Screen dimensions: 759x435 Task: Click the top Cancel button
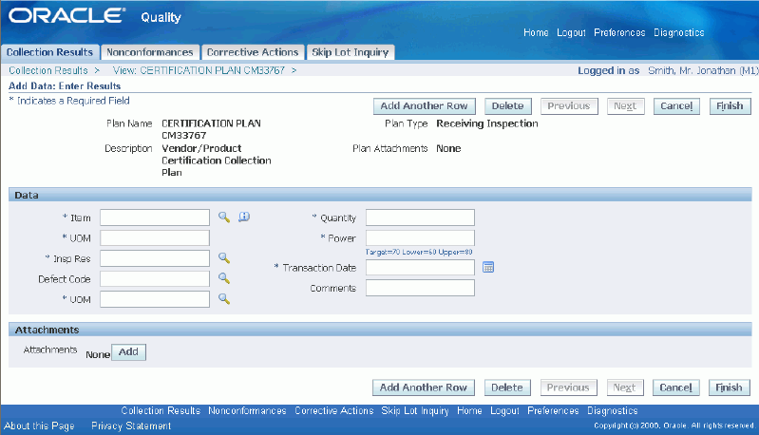676,106
